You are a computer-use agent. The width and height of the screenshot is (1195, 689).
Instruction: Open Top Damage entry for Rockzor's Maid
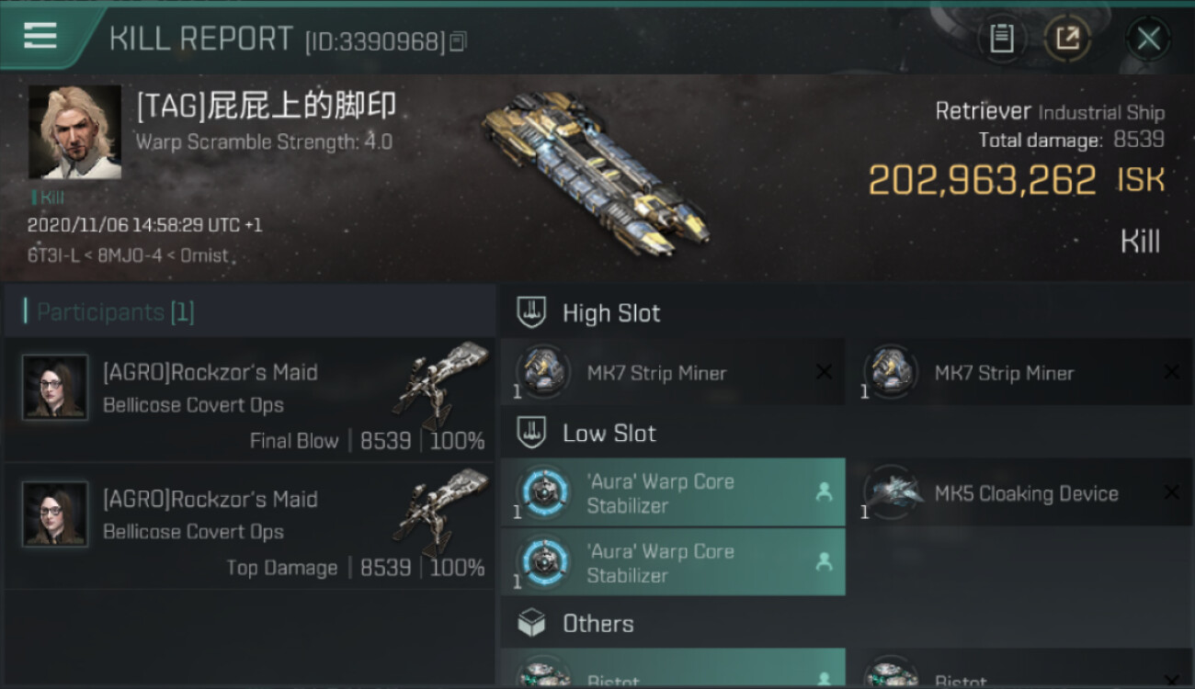[x=249, y=527]
